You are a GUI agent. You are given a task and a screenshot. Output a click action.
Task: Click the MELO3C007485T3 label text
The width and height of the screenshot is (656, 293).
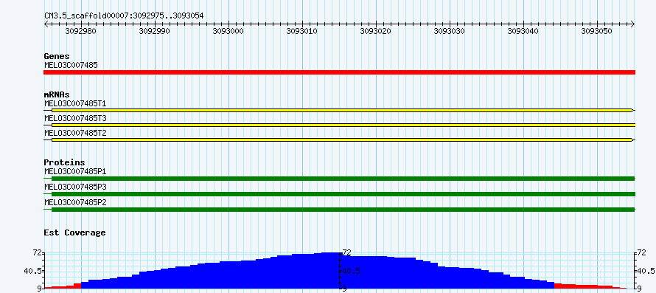click(75, 118)
